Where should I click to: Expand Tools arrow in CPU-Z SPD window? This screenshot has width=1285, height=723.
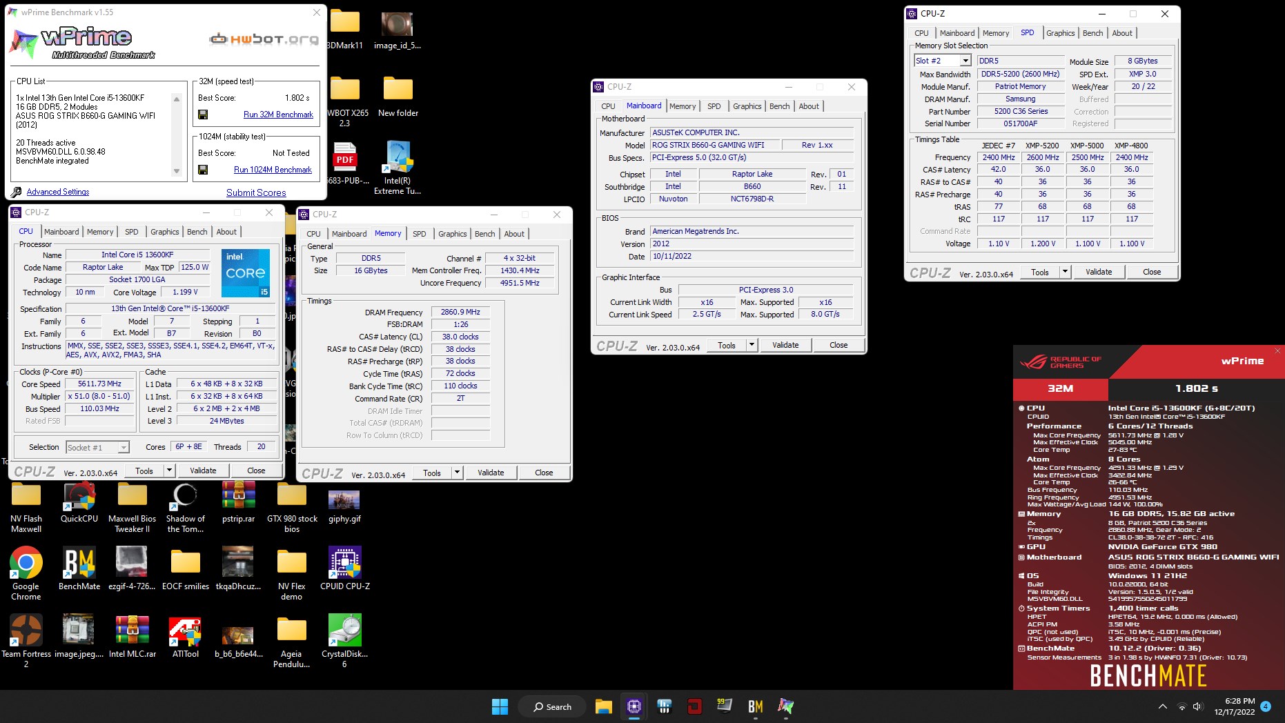(1064, 272)
